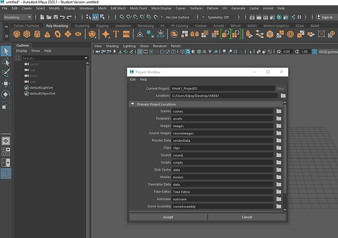Create a polygon cylinder from shelf
The height and width of the screenshot is (238, 338).
pos(37,34)
